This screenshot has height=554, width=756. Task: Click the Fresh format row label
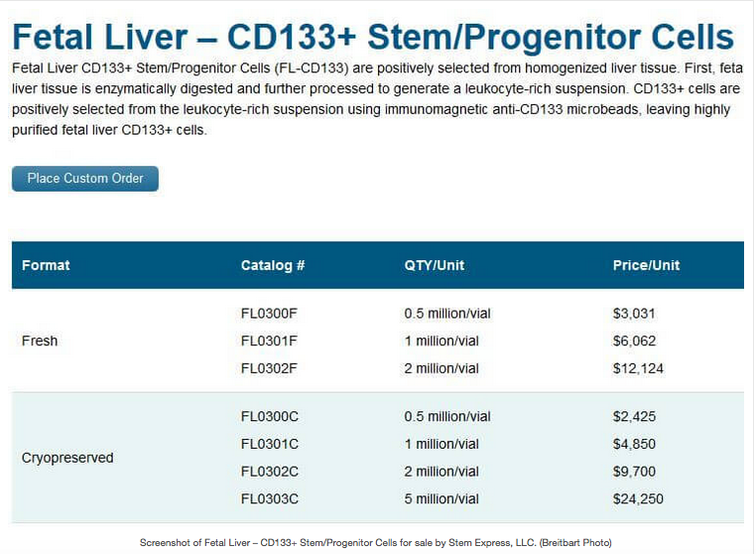[40, 342]
